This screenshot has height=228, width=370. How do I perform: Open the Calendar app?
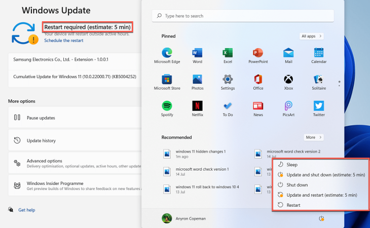point(319,55)
